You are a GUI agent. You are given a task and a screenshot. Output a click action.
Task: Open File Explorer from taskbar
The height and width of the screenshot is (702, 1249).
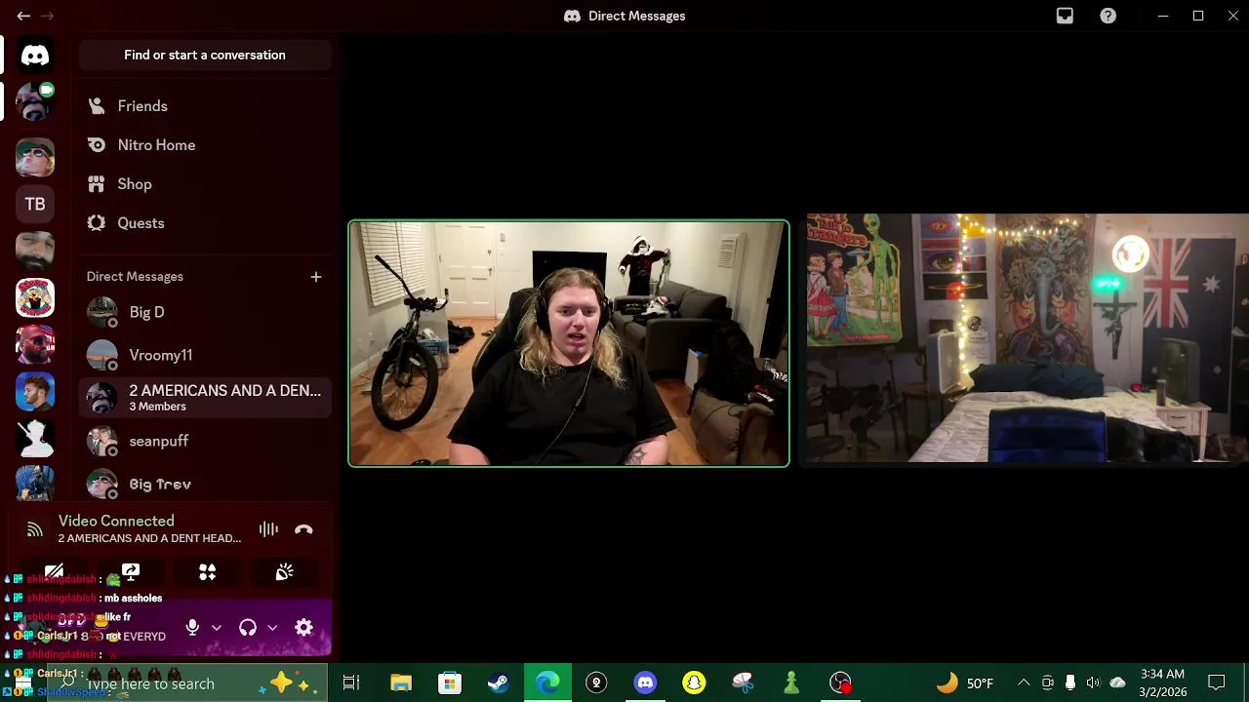[x=401, y=683]
